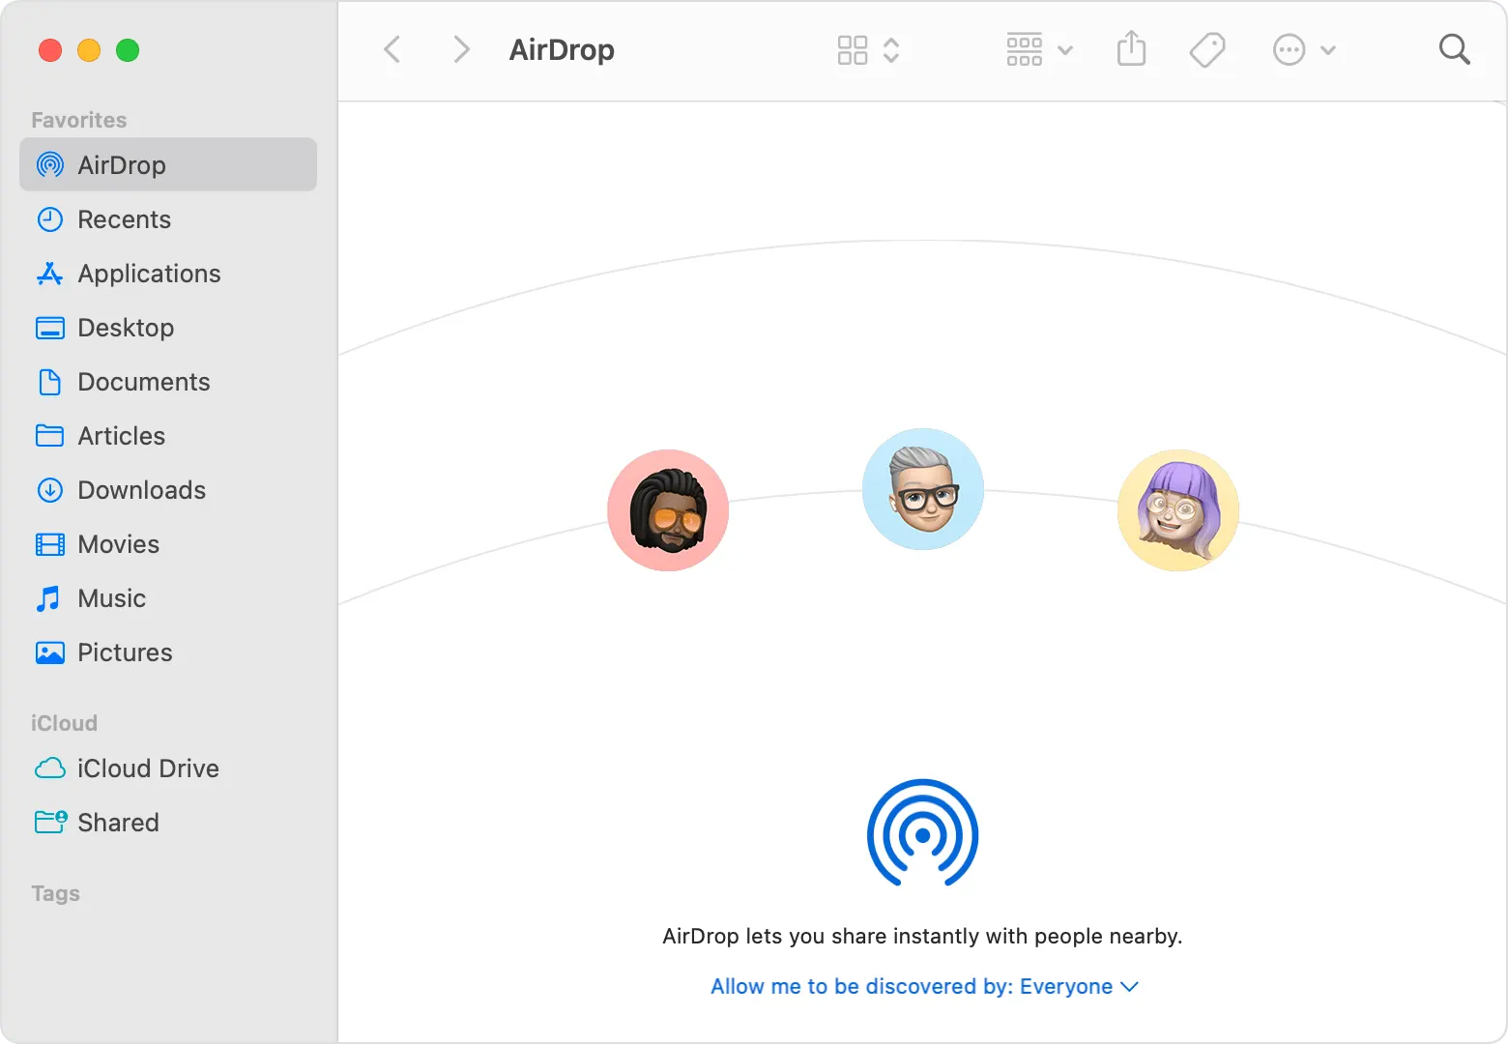The width and height of the screenshot is (1508, 1044).
Task: Open Documents label in the sidebar
Action: [144, 382]
